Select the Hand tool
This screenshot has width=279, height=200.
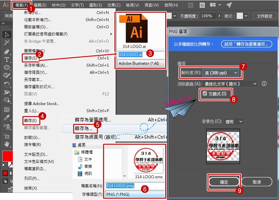pos(7,144)
